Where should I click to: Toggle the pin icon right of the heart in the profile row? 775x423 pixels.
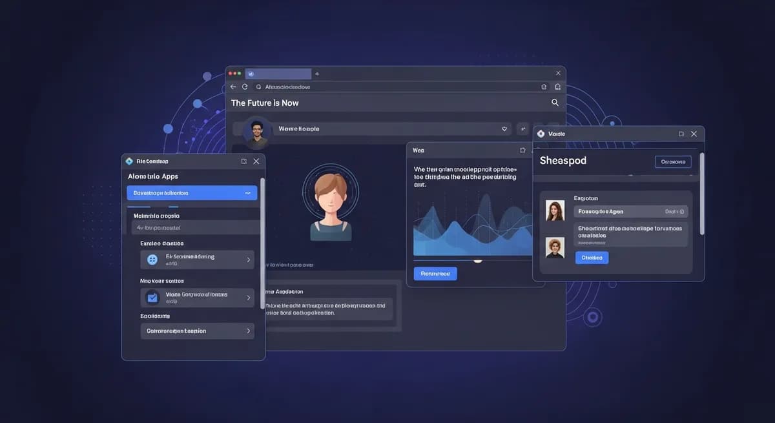[x=523, y=129]
